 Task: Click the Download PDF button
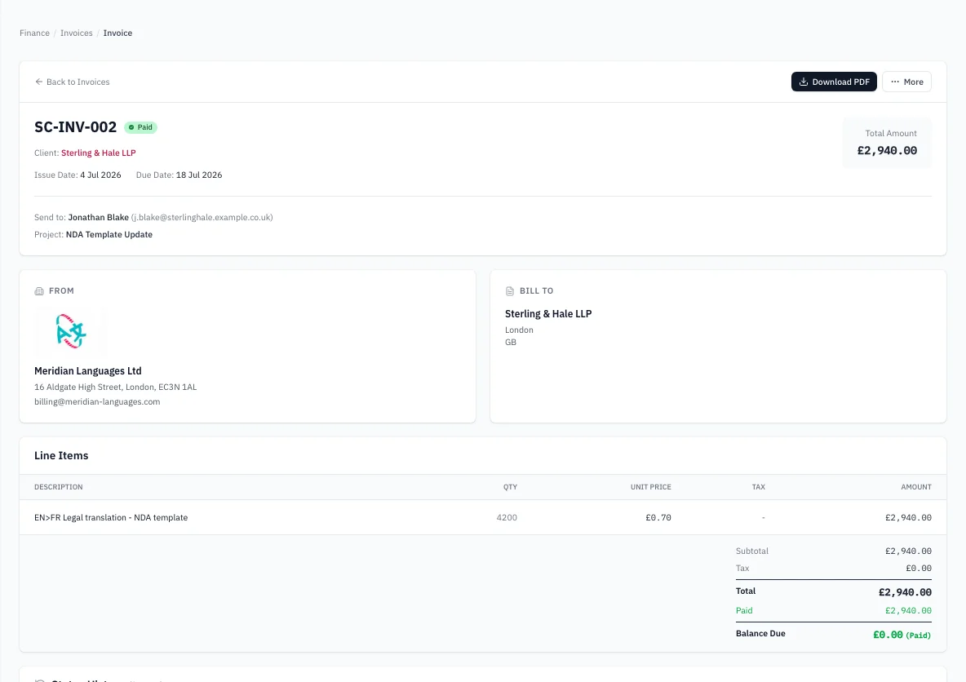point(834,82)
